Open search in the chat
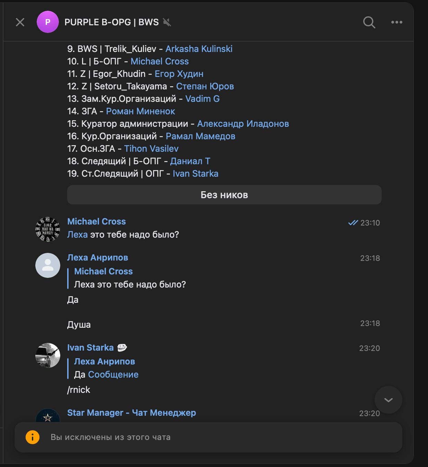 tap(369, 22)
